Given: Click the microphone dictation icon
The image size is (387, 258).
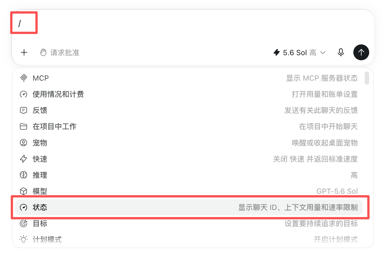Looking at the screenshot, I should [x=341, y=52].
